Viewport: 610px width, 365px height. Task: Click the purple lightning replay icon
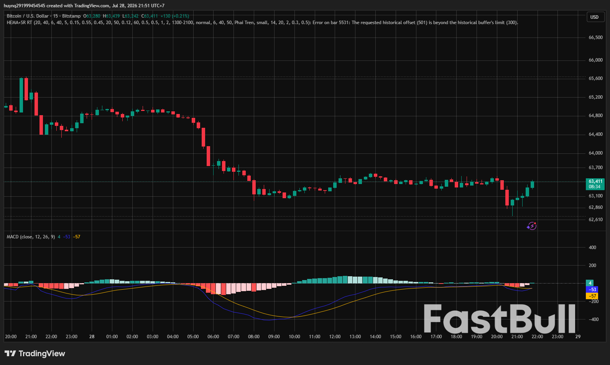point(531,226)
